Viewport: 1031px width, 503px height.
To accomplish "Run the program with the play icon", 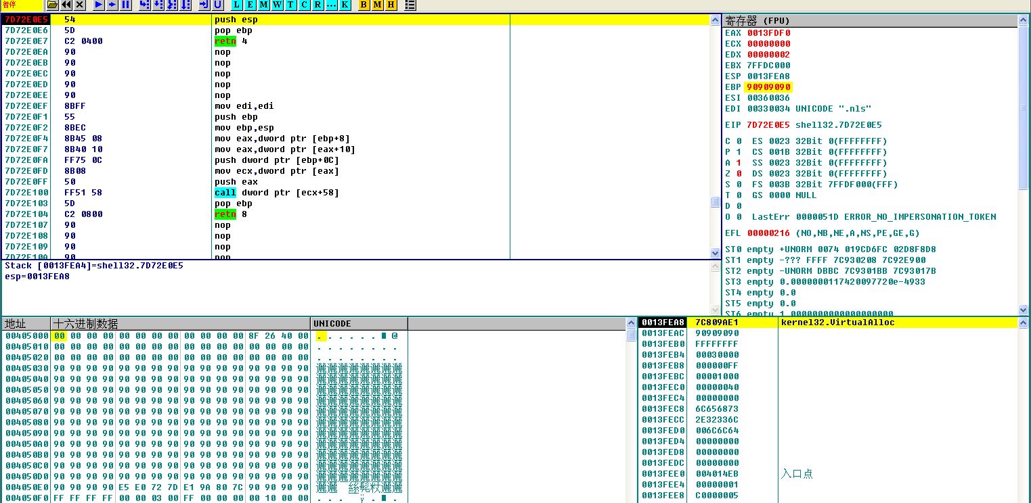I will (x=99, y=5).
